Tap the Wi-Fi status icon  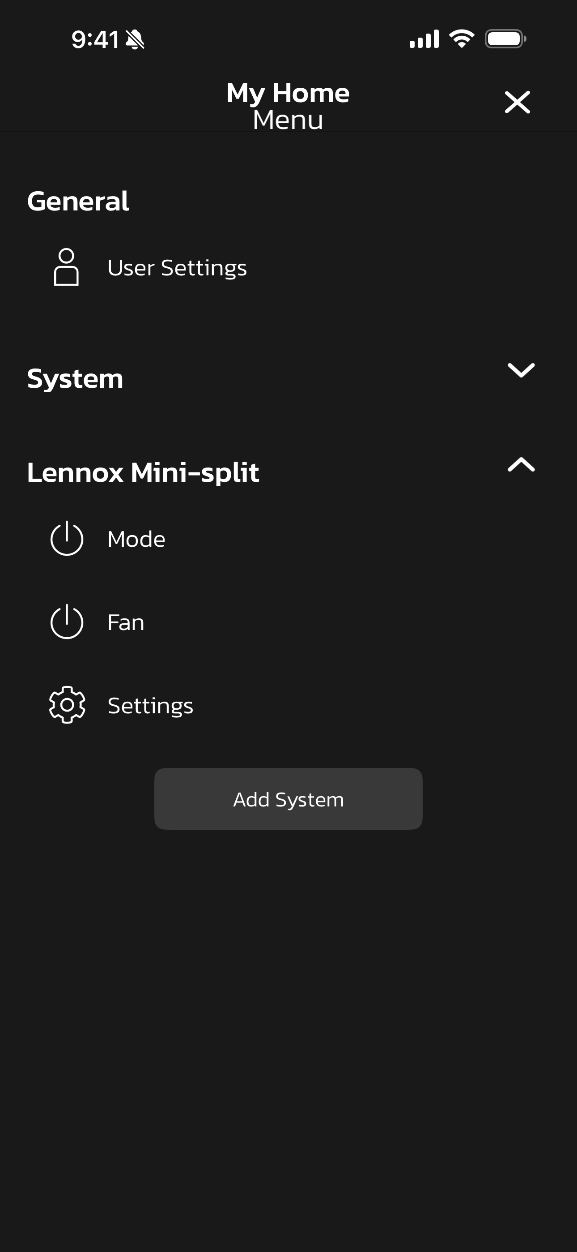462,39
